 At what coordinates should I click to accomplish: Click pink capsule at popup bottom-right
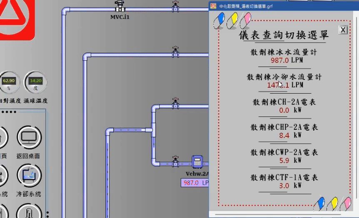345,204
